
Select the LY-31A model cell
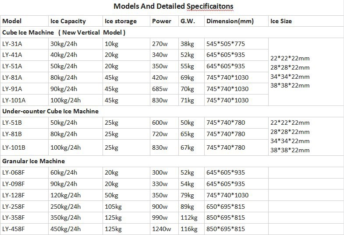pos(12,44)
